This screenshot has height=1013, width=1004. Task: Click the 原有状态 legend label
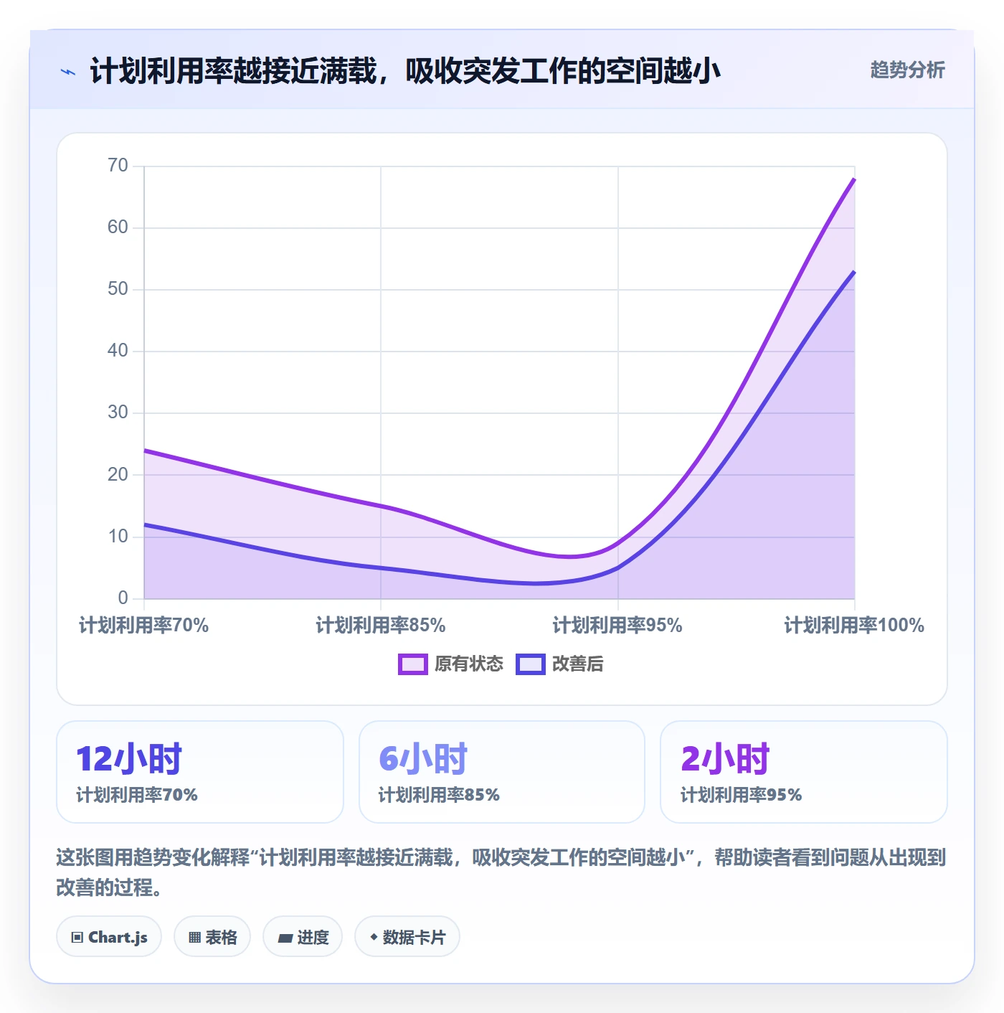469,664
